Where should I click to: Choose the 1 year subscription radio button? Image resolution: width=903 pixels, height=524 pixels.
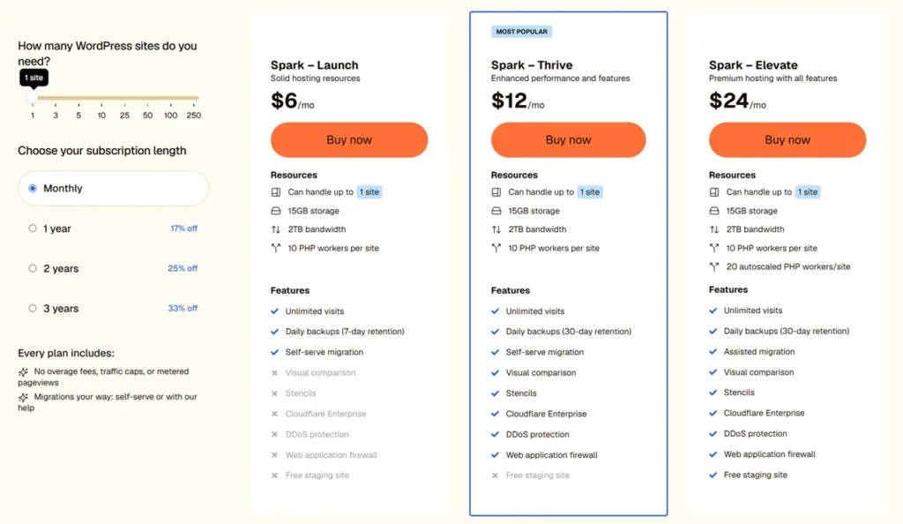click(33, 228)
